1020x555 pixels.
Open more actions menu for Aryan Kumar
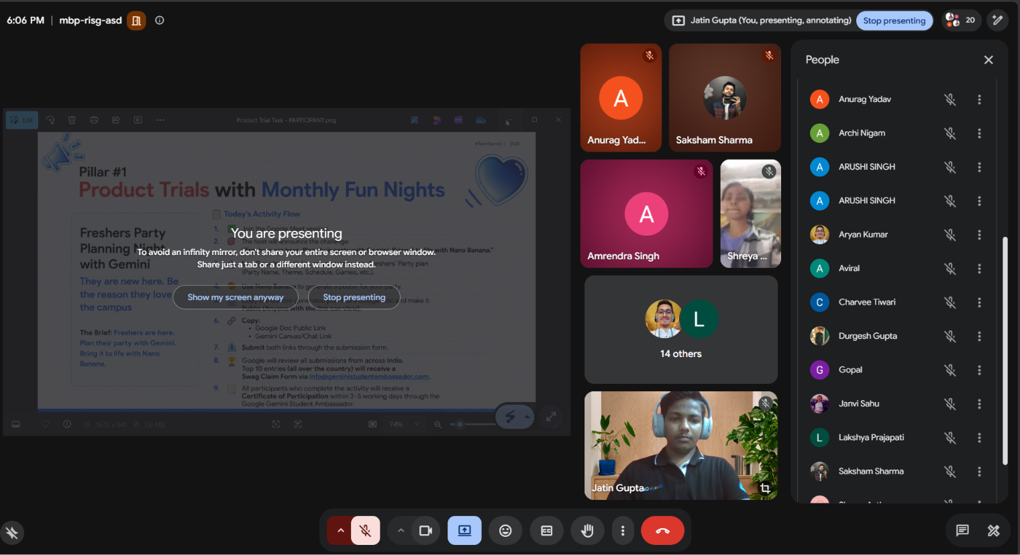click(x=979, y=234)
